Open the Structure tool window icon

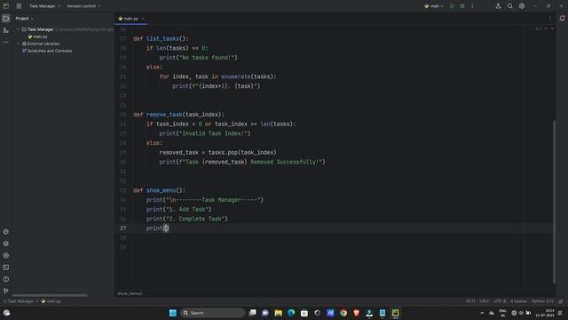[6, 30]
